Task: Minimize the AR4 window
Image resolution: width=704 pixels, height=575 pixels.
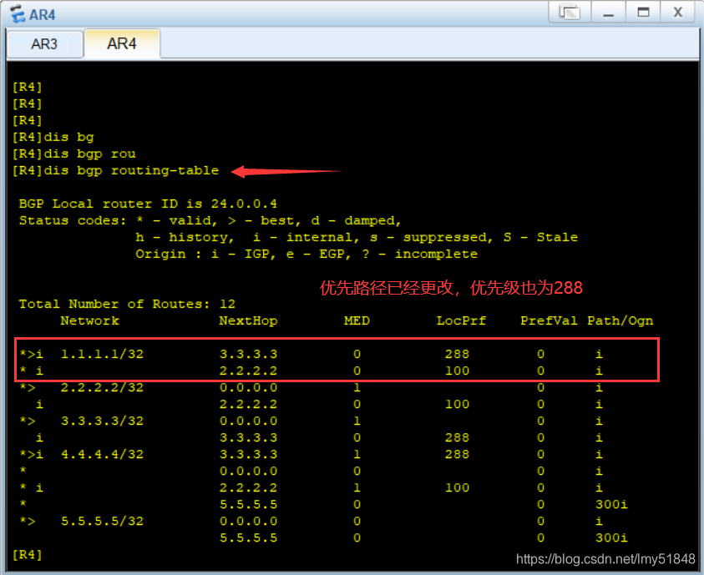Action: click(x=608, y=12)
